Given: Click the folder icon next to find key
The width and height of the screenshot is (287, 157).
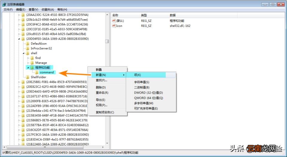Looking at the screenshot, I should tap(32, 58).
